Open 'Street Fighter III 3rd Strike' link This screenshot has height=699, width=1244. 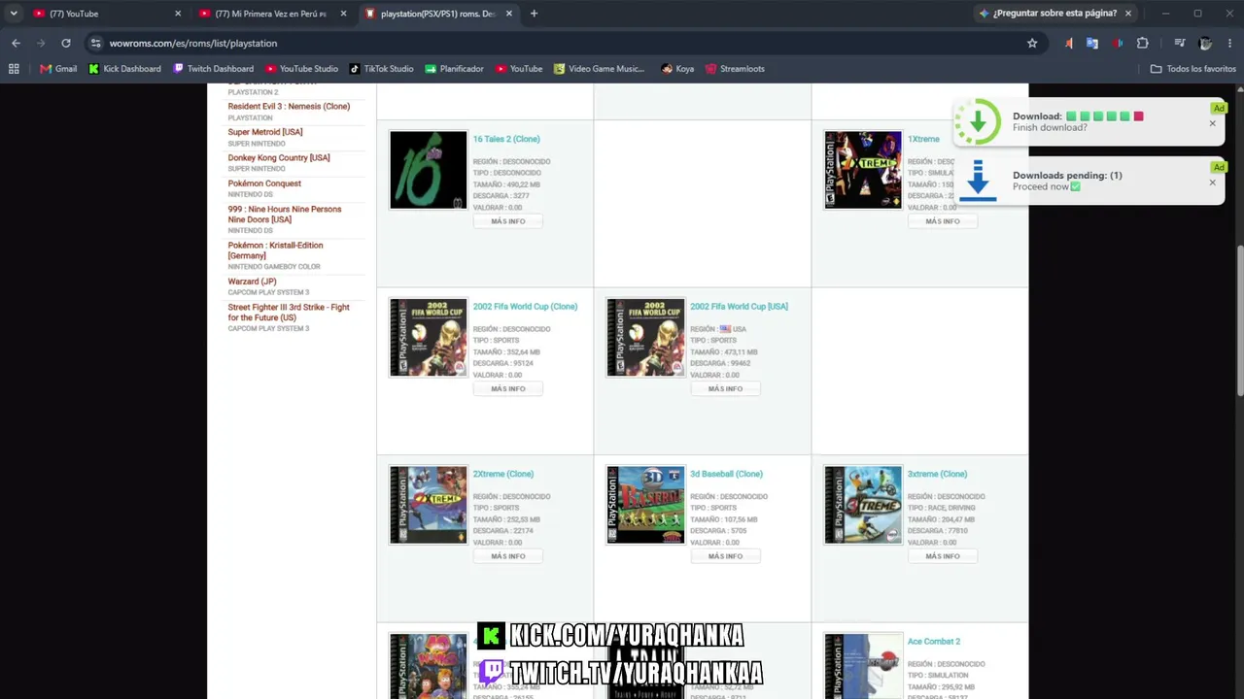click(x=289, y=313)
